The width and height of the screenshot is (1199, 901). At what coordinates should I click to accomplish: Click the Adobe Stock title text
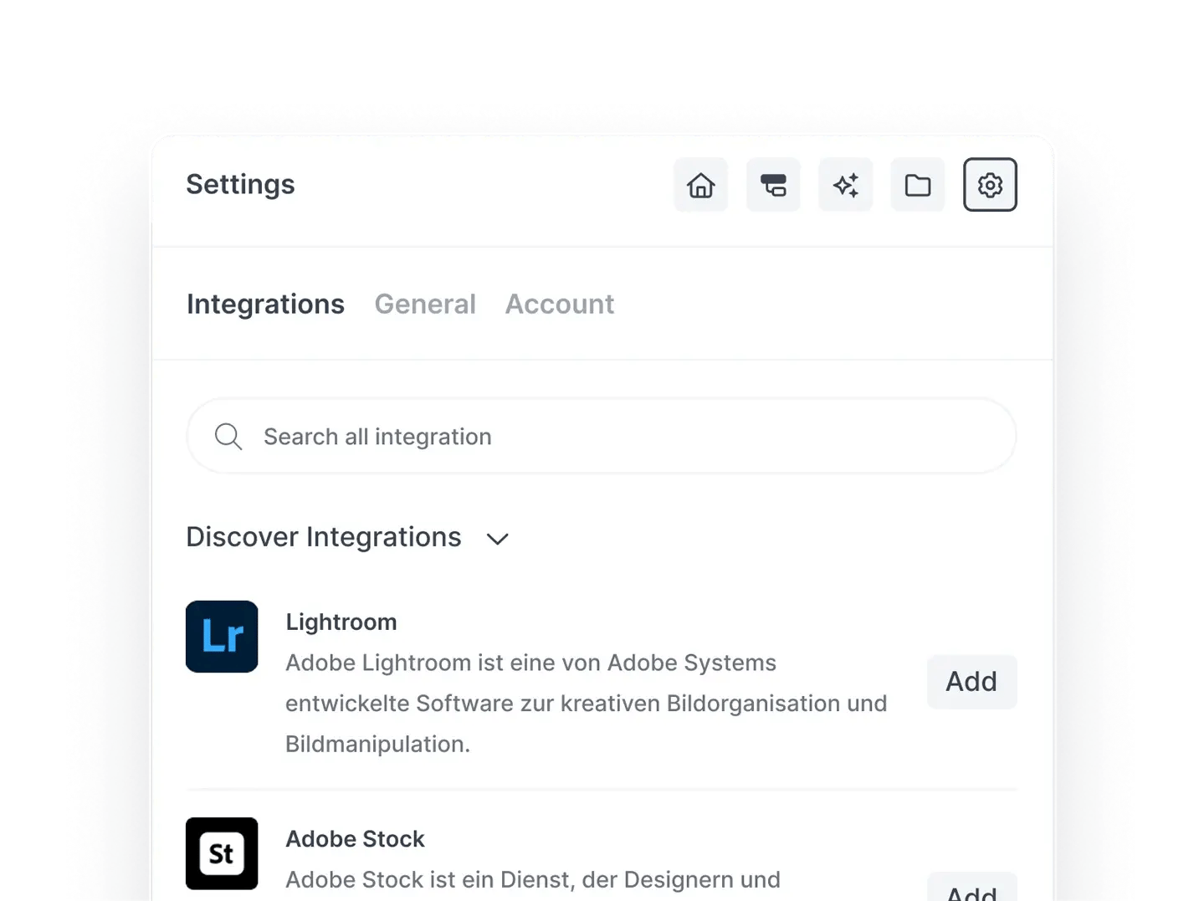pyautogui.click(x=356, y=839)
